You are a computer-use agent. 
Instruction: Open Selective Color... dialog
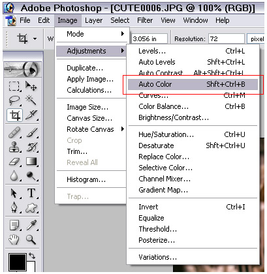tap(193, 168)
